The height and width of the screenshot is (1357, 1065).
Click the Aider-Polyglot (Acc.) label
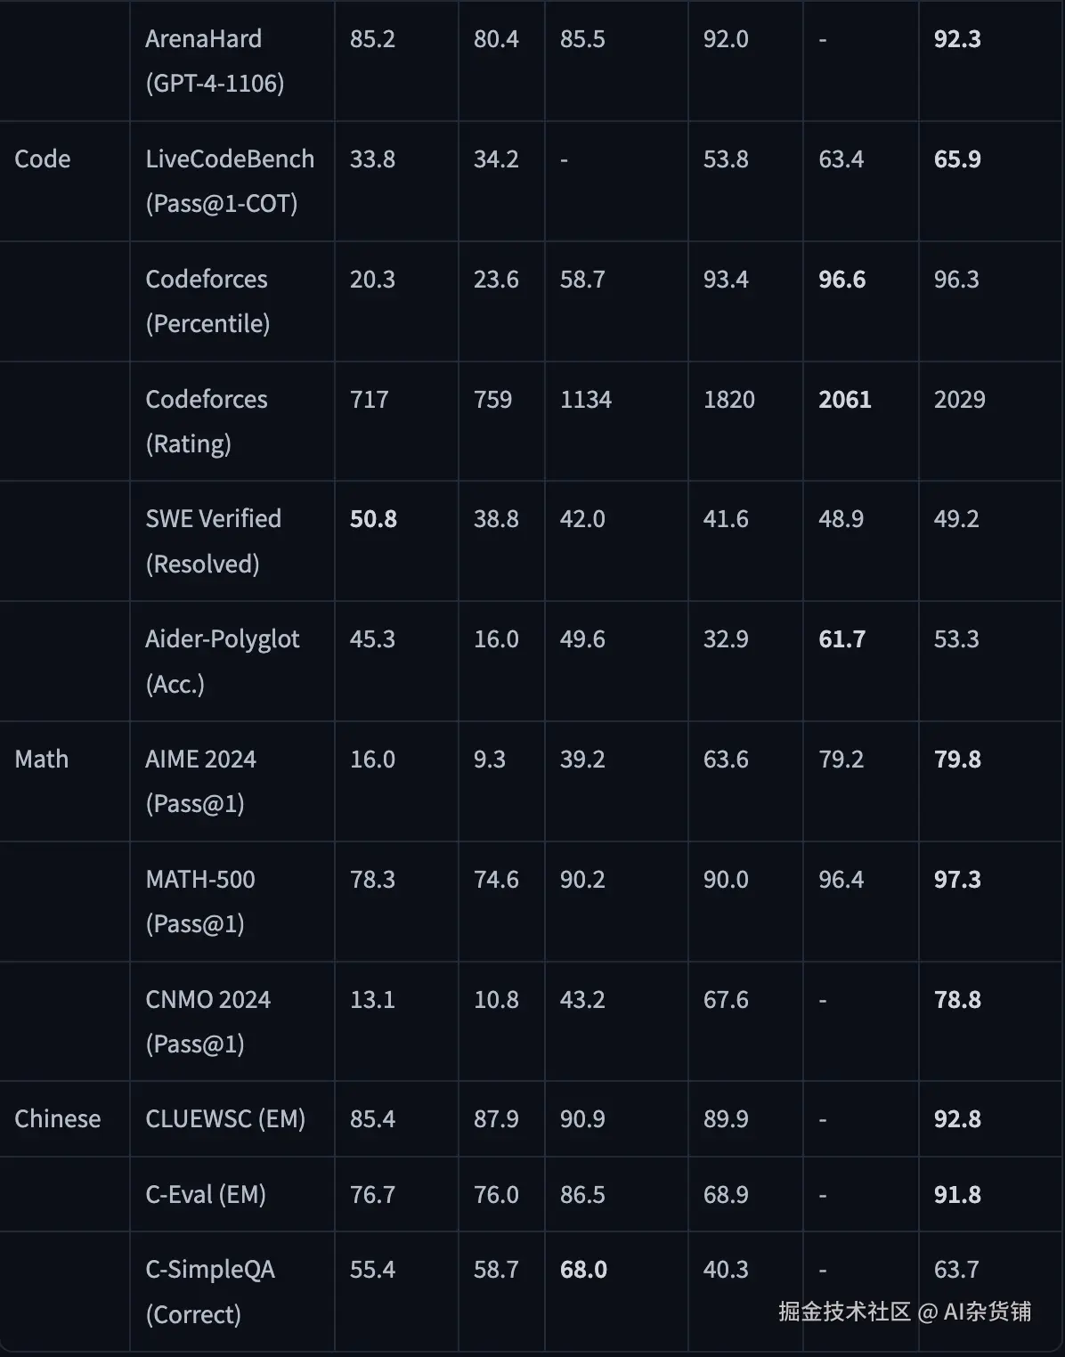(223, 662)
